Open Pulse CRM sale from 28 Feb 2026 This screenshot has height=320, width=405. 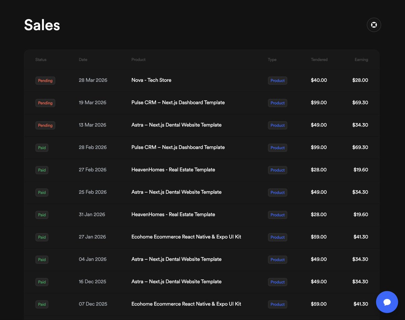(x=178, y=147)
